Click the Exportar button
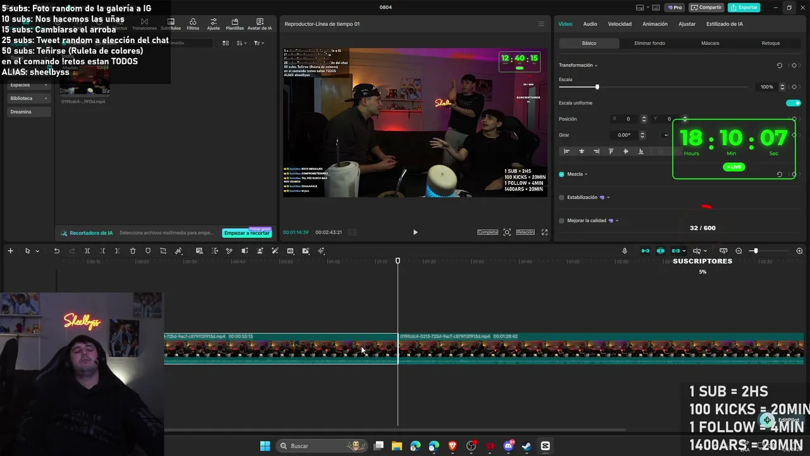The height and width of the screenshot is (456, 810). [744, 8]
